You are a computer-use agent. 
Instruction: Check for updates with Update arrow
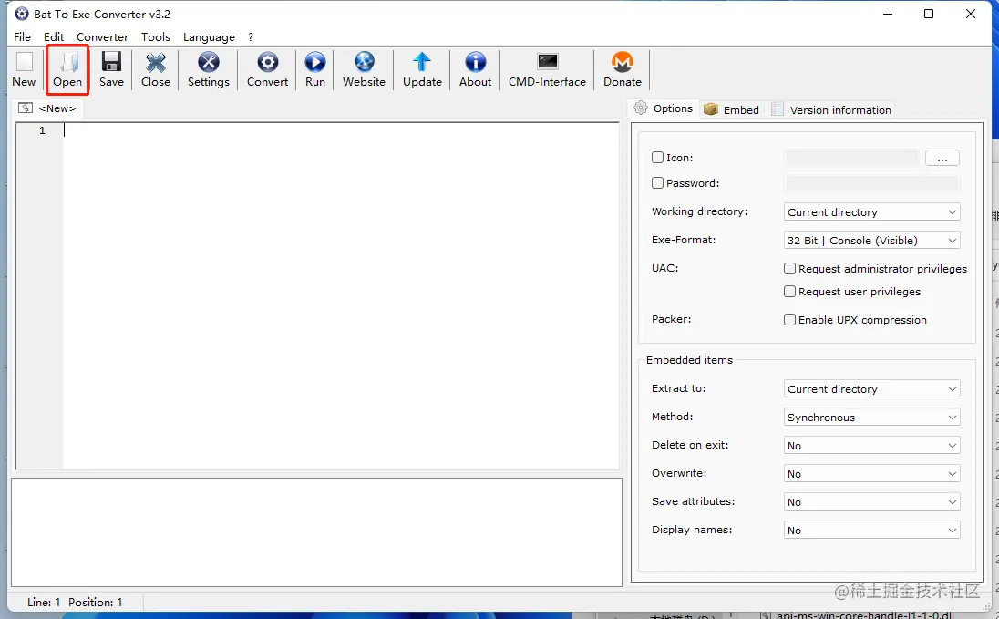coord(422,69)
